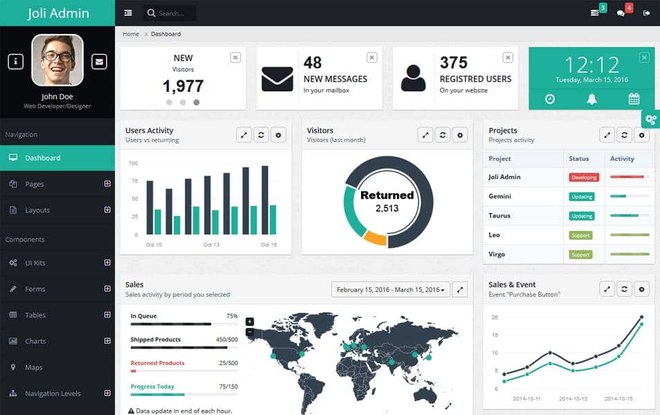The height and width of the screenshot is (415, 660).
Task: Click the tasks icon with green badge 3
Action: pyautogui.click(x=594, y=12)
